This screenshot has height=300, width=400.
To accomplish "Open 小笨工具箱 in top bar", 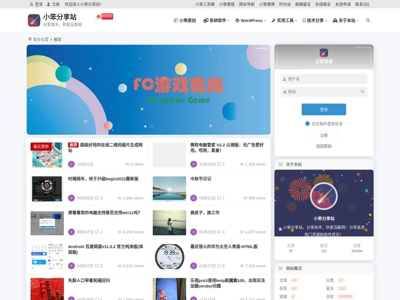I will coord(205,4).
